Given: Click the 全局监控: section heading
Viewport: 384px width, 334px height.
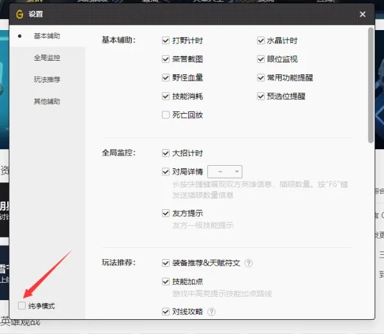Looking at the screenshot, I should (x=119, y=153).
